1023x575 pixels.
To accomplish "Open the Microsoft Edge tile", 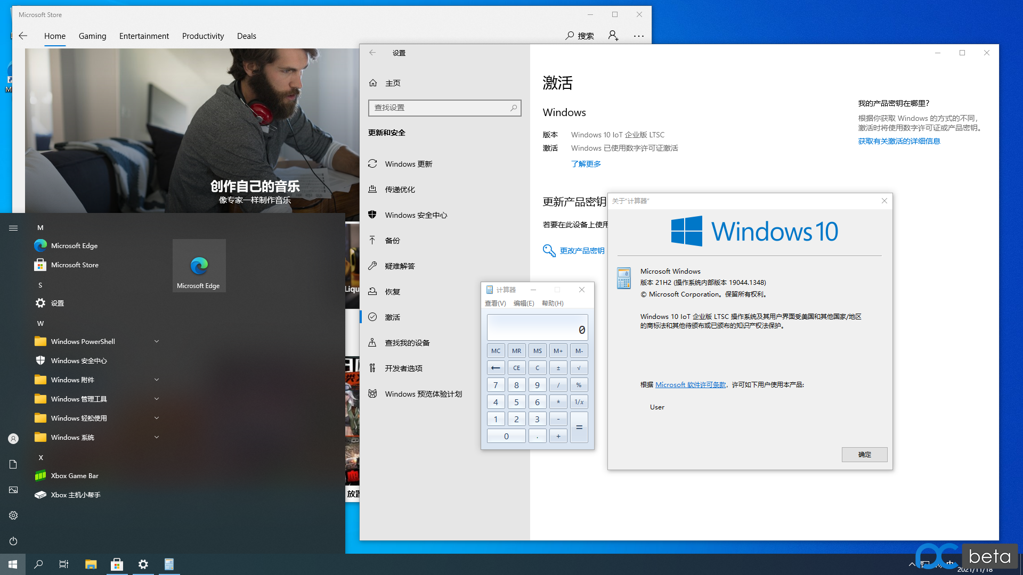I will tap(199, 266).
